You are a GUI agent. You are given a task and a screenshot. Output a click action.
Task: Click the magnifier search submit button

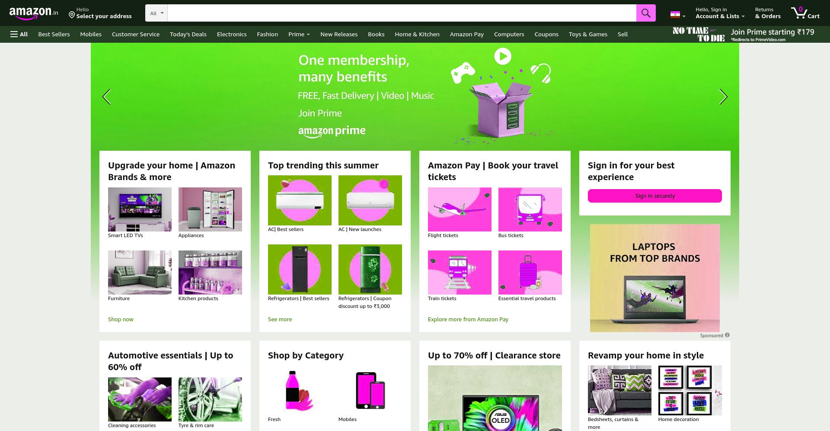646,13
